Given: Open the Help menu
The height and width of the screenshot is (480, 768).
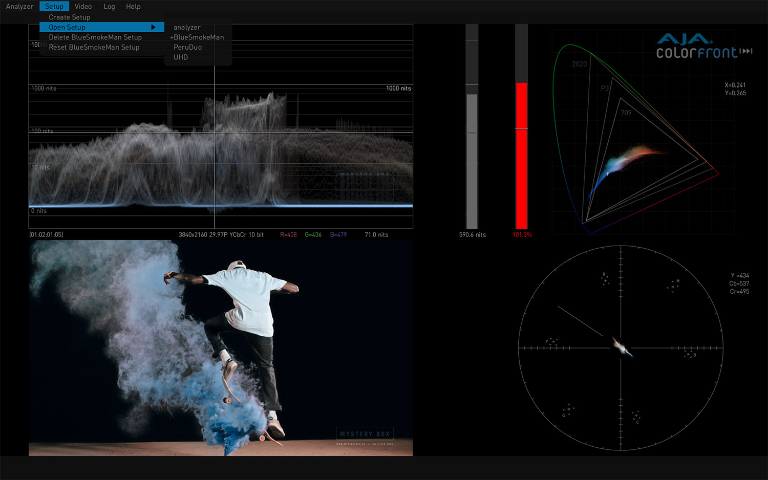Looking at the screenshot, I should 133,7.
